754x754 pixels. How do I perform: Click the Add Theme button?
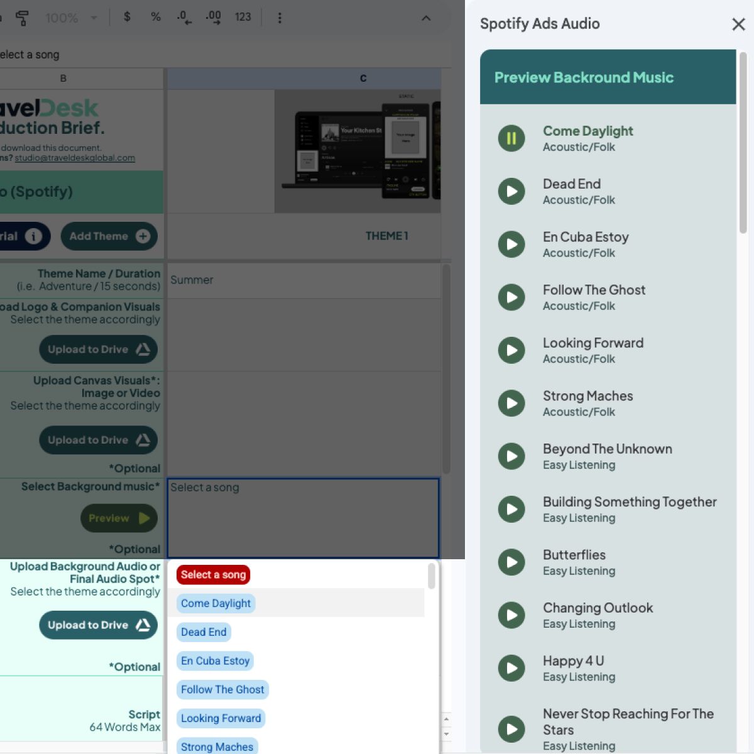[109, 236]
